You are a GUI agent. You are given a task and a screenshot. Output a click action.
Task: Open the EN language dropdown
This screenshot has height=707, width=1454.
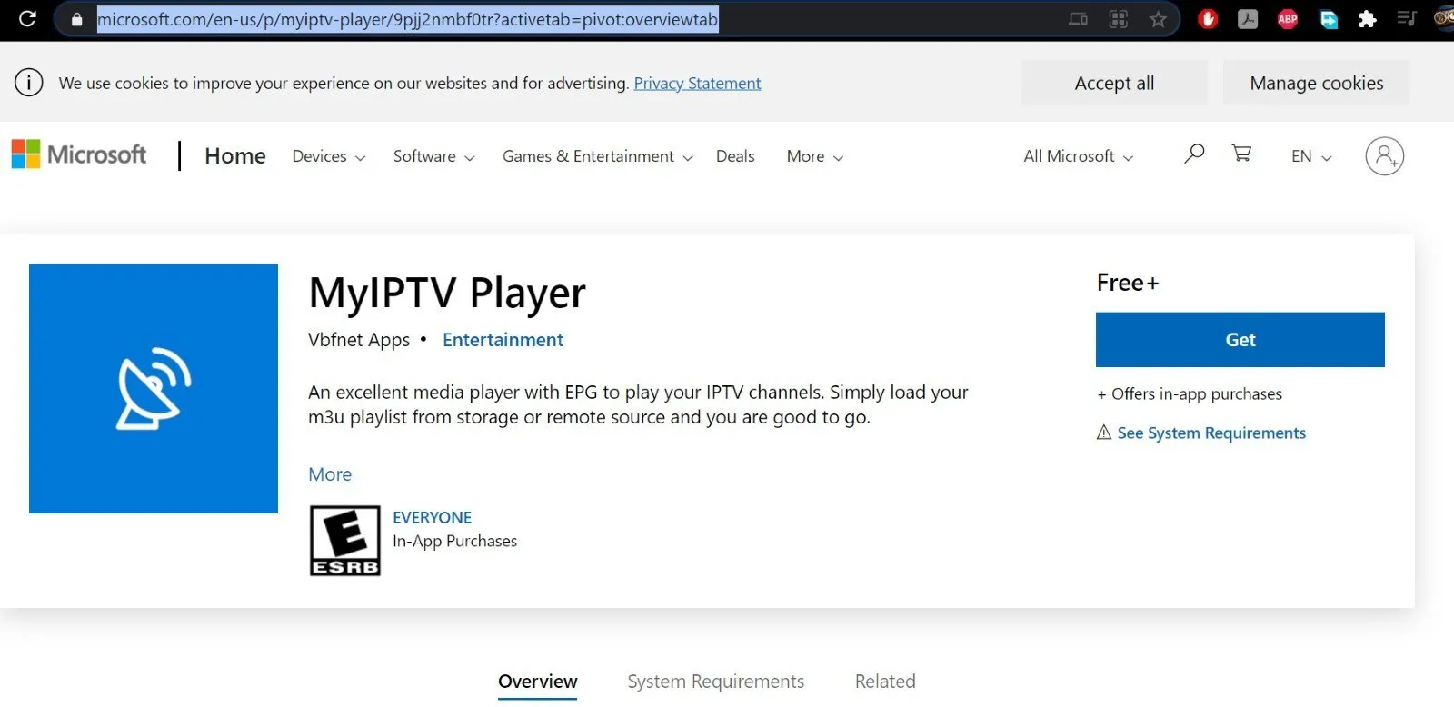1311,156
